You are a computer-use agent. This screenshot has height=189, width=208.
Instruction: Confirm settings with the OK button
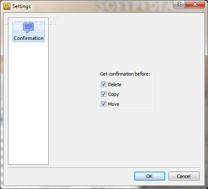point(150,176)
